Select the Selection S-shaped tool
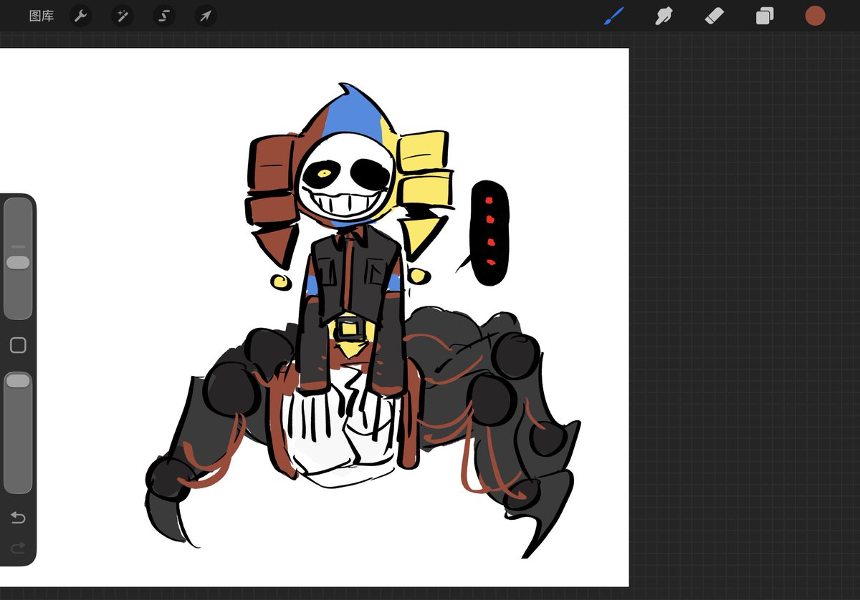 tap(164, 16)
